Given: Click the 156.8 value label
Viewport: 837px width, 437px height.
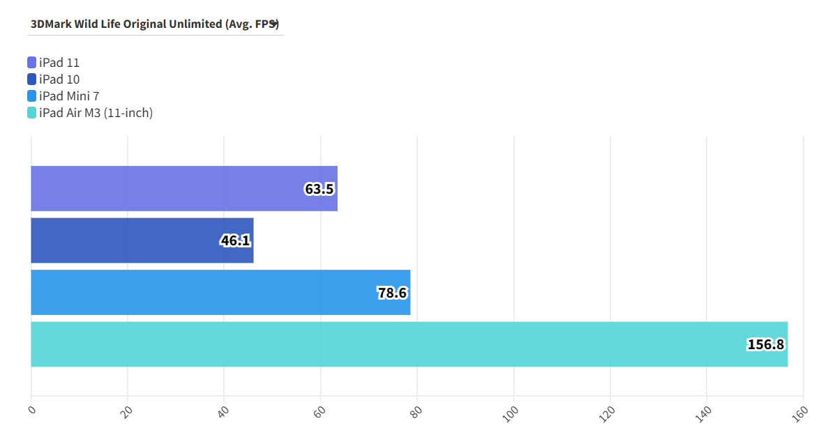Looking at the screenshot, I should point(766,344).
